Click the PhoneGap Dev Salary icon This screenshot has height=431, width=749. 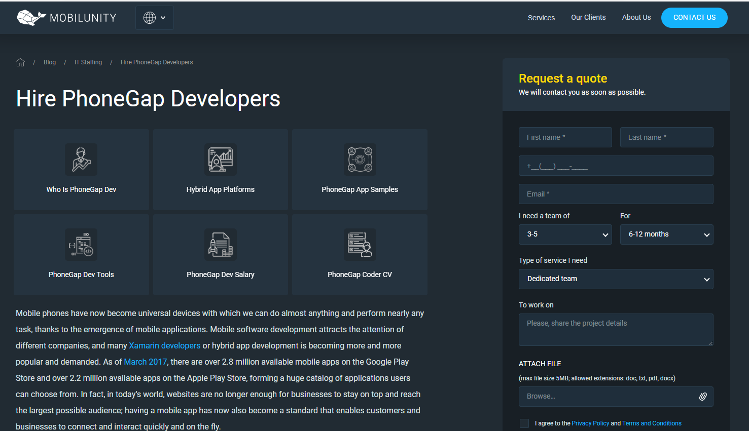tap(220, 245)
